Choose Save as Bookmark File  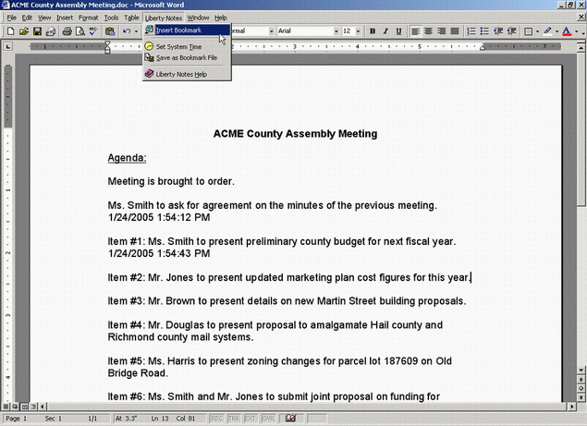(x=187, y=57)
